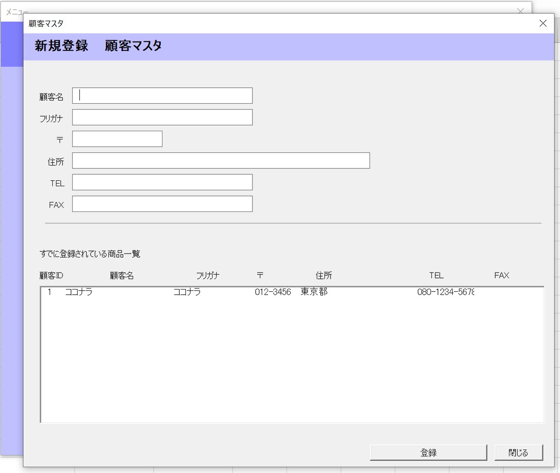Focus the TEL input field
Viewport: 560px width, 473px height.
[x=162, y=182]
